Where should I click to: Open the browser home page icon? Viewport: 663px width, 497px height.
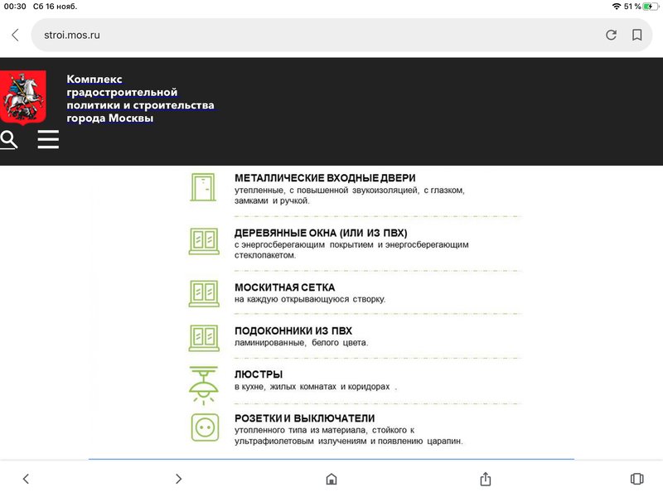(x=331, y=479)
